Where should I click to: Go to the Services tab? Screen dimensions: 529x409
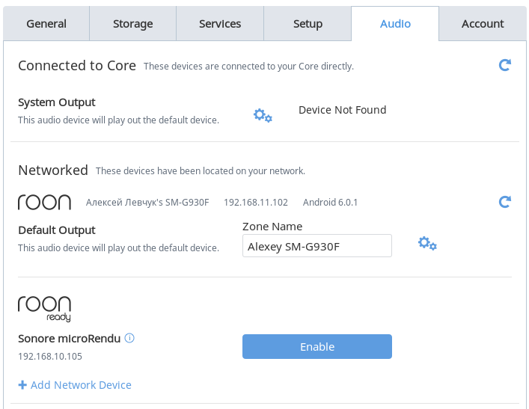220,24
